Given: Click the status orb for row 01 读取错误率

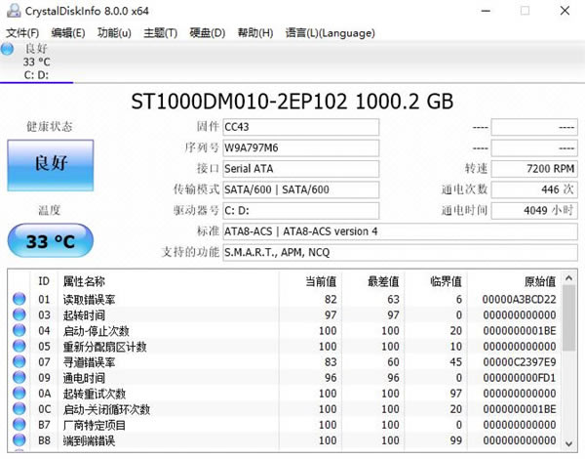Looking at the screenshot, I should click(x=19, y=299).
